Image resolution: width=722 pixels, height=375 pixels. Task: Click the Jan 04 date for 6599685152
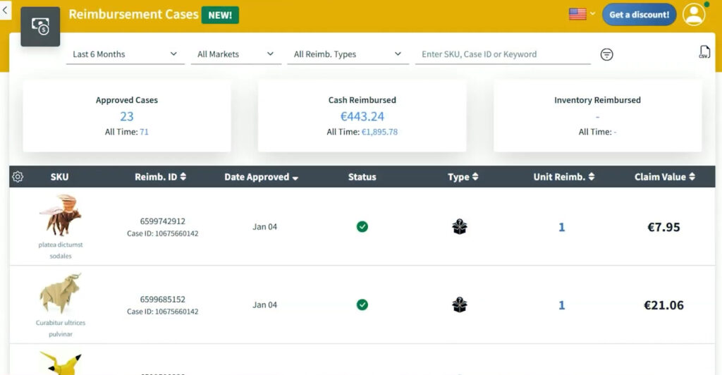(265, 305)
